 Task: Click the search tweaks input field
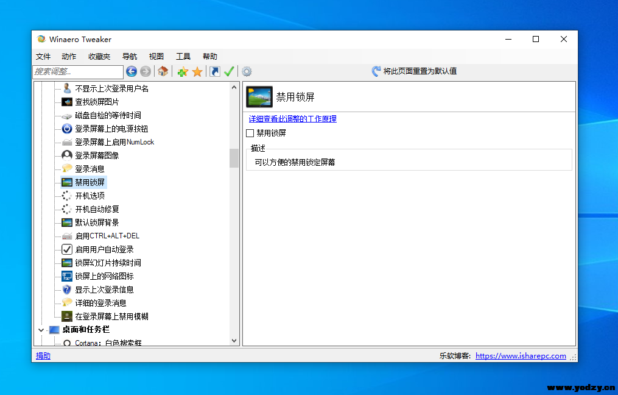point(77,72)
